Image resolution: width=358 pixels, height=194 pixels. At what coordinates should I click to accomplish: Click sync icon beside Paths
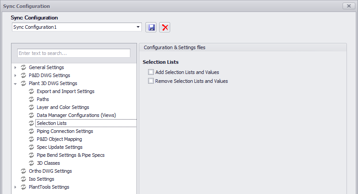[x=31, y=99]
